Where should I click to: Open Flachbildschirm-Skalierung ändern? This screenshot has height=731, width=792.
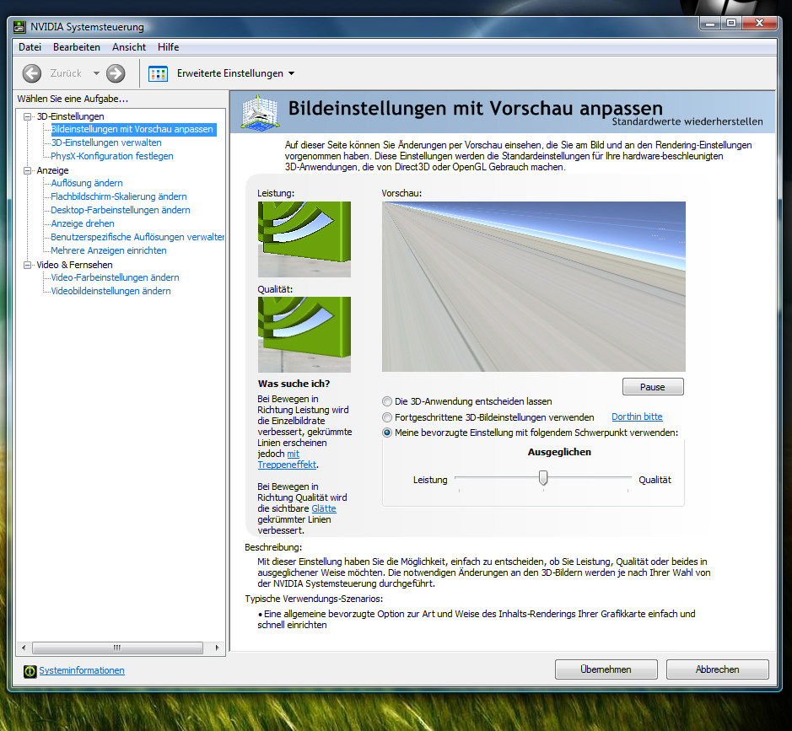(x=119, y=197)
